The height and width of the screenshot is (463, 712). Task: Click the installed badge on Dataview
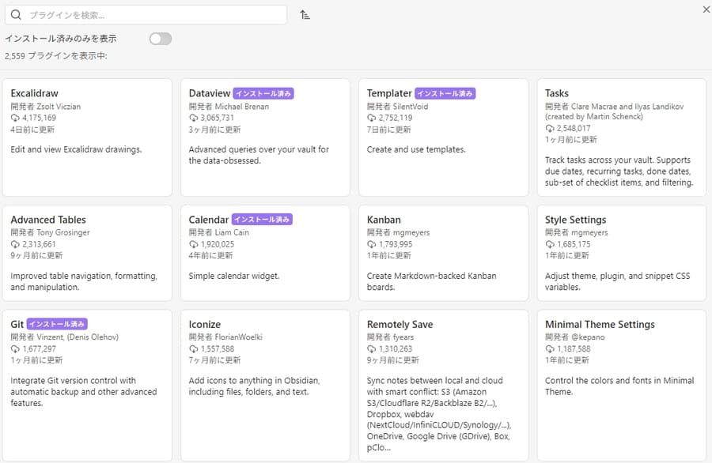click(x=263, y=93)
